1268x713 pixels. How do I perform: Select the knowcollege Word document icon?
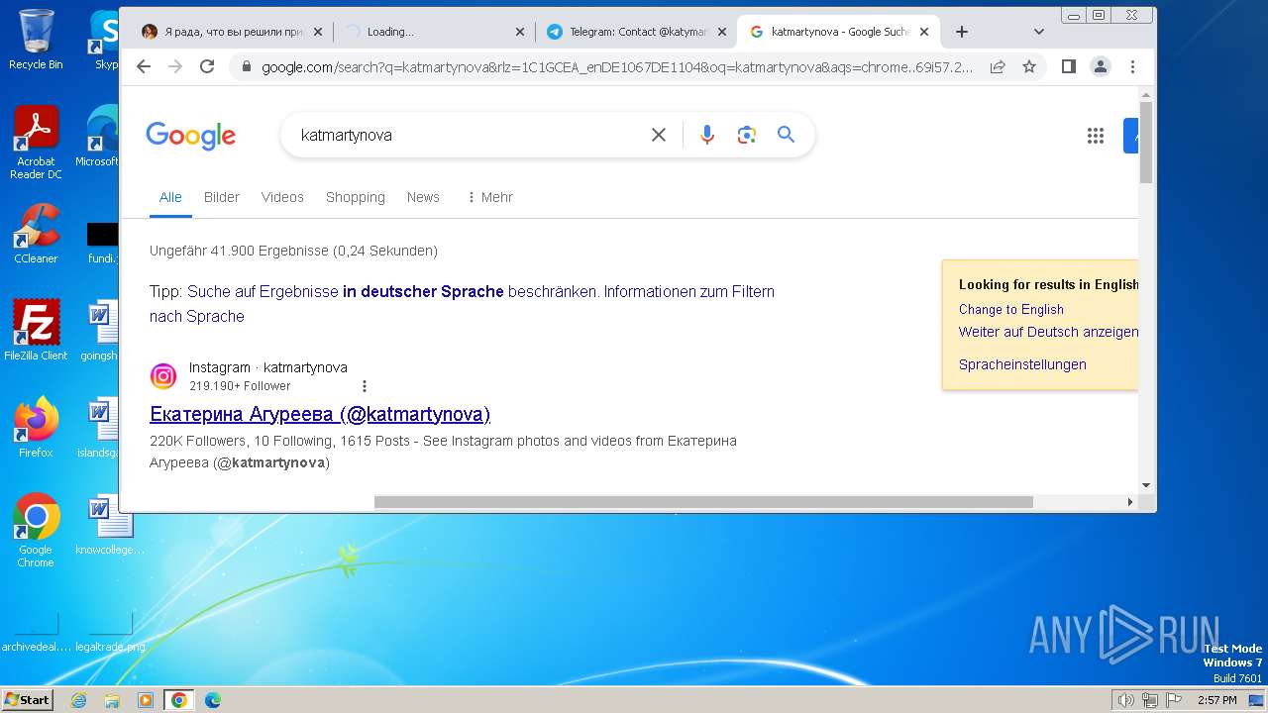point(109,525)
